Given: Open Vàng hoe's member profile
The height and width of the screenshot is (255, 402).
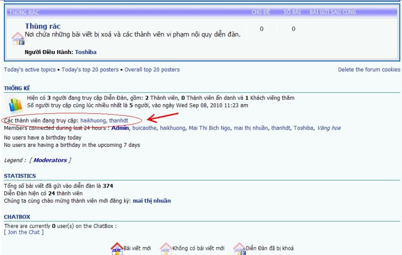Looking at the screenshot, I should [329, 128].
